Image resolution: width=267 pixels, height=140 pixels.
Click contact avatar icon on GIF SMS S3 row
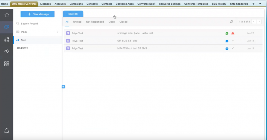click(68, 41)
